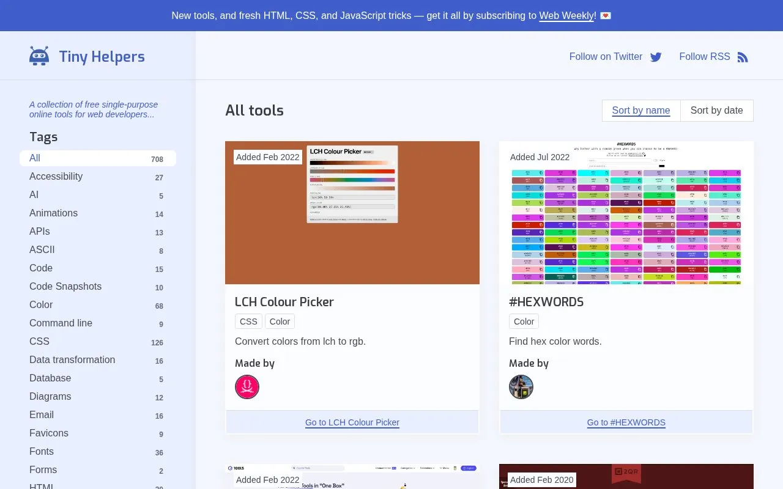783x489 pixels.
Task: Filter by Forms tag
Action: tap(98, 470)
